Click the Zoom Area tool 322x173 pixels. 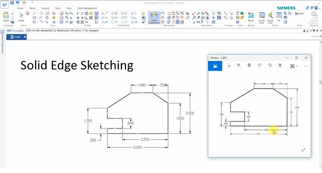coord(262,18)
